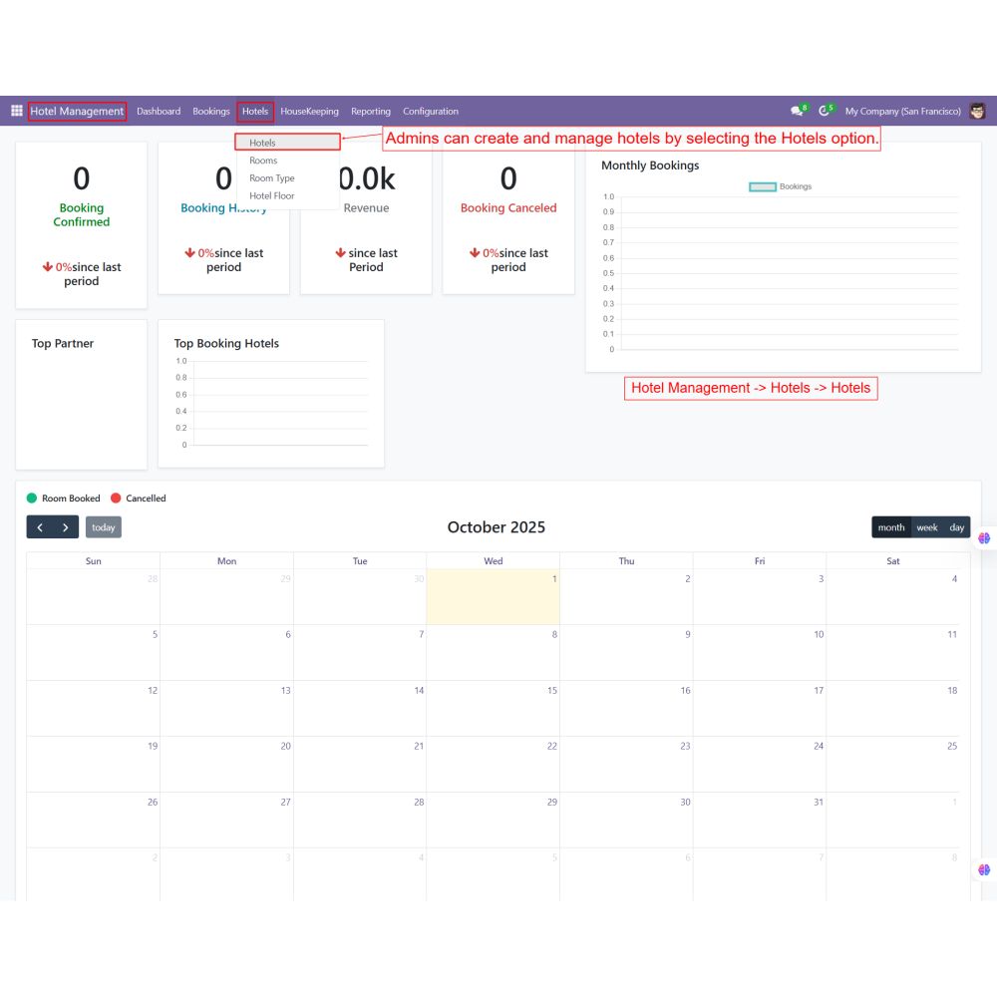Expand the Configuration menu
Image resolution: width=997 pixels, height=997 pixels.
[x=431, y=112]
